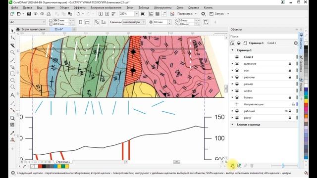Click the Delete trash icon in Objects panel
This screenshot has width=317, height=178.
point(252,166)
